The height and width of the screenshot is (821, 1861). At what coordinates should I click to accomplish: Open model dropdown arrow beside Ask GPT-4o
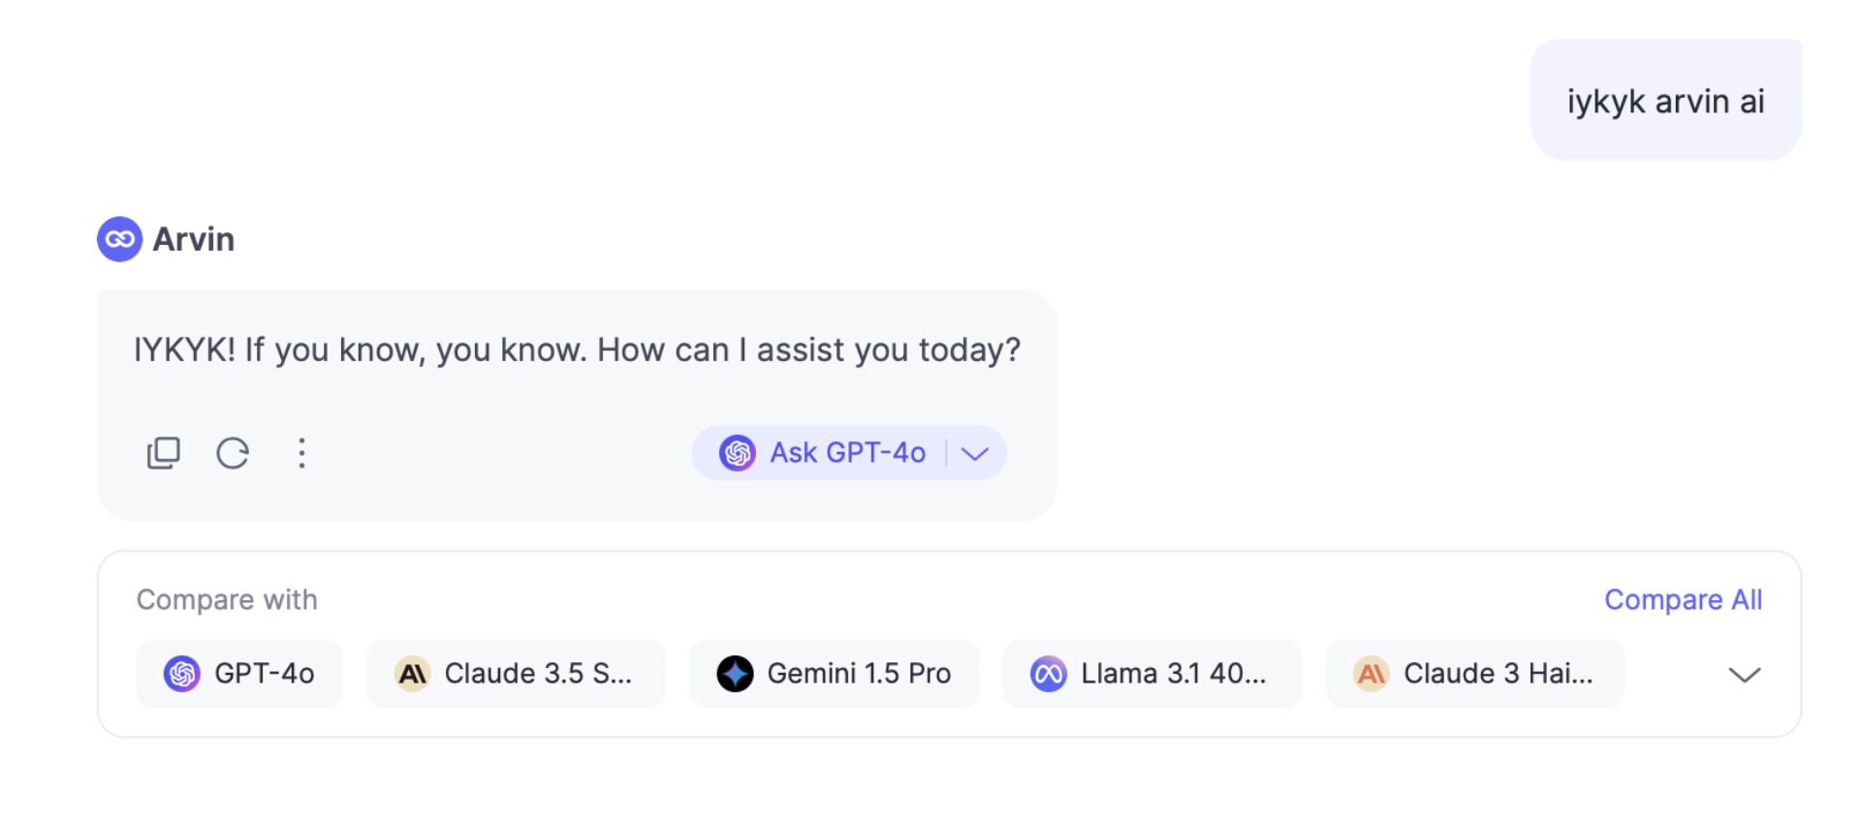[975, 453]
